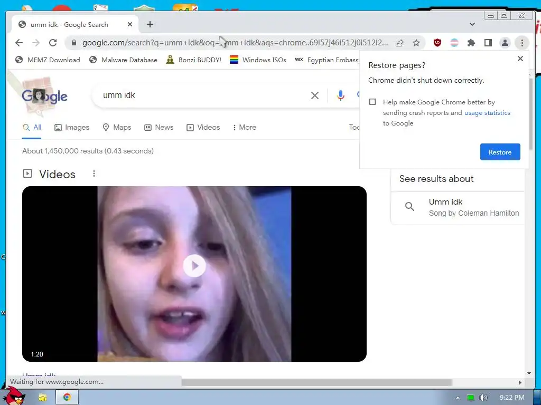Click the forward navigation arrow
This screenshot has width=541, height=405.
36,43
